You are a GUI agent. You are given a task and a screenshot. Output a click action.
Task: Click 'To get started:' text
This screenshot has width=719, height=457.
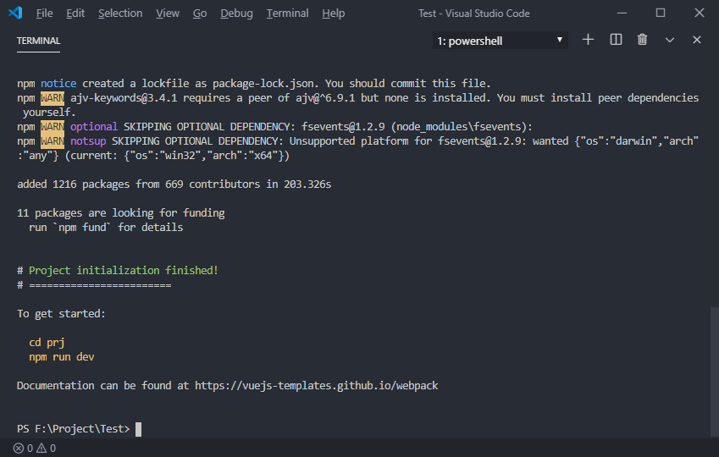tap(61, 314)
